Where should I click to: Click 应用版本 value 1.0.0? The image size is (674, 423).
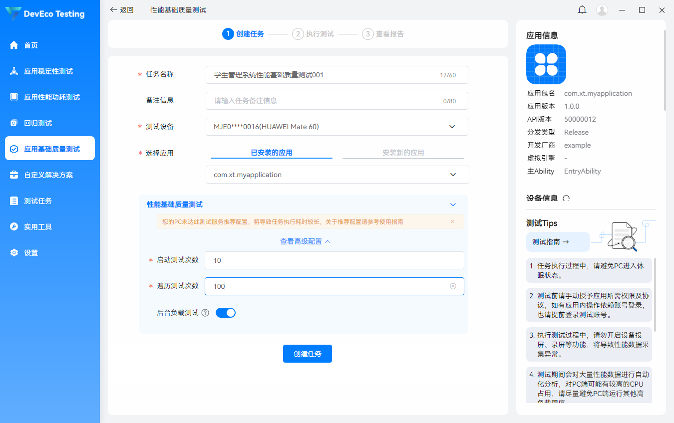[x=572, y=106]
